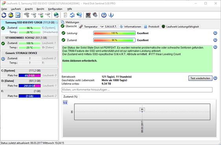
Task: Select the Generic STORAGE DEVICE entry
Action: click(x=29, y=58)
